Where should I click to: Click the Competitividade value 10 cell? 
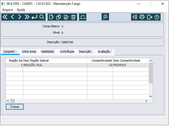100,65
